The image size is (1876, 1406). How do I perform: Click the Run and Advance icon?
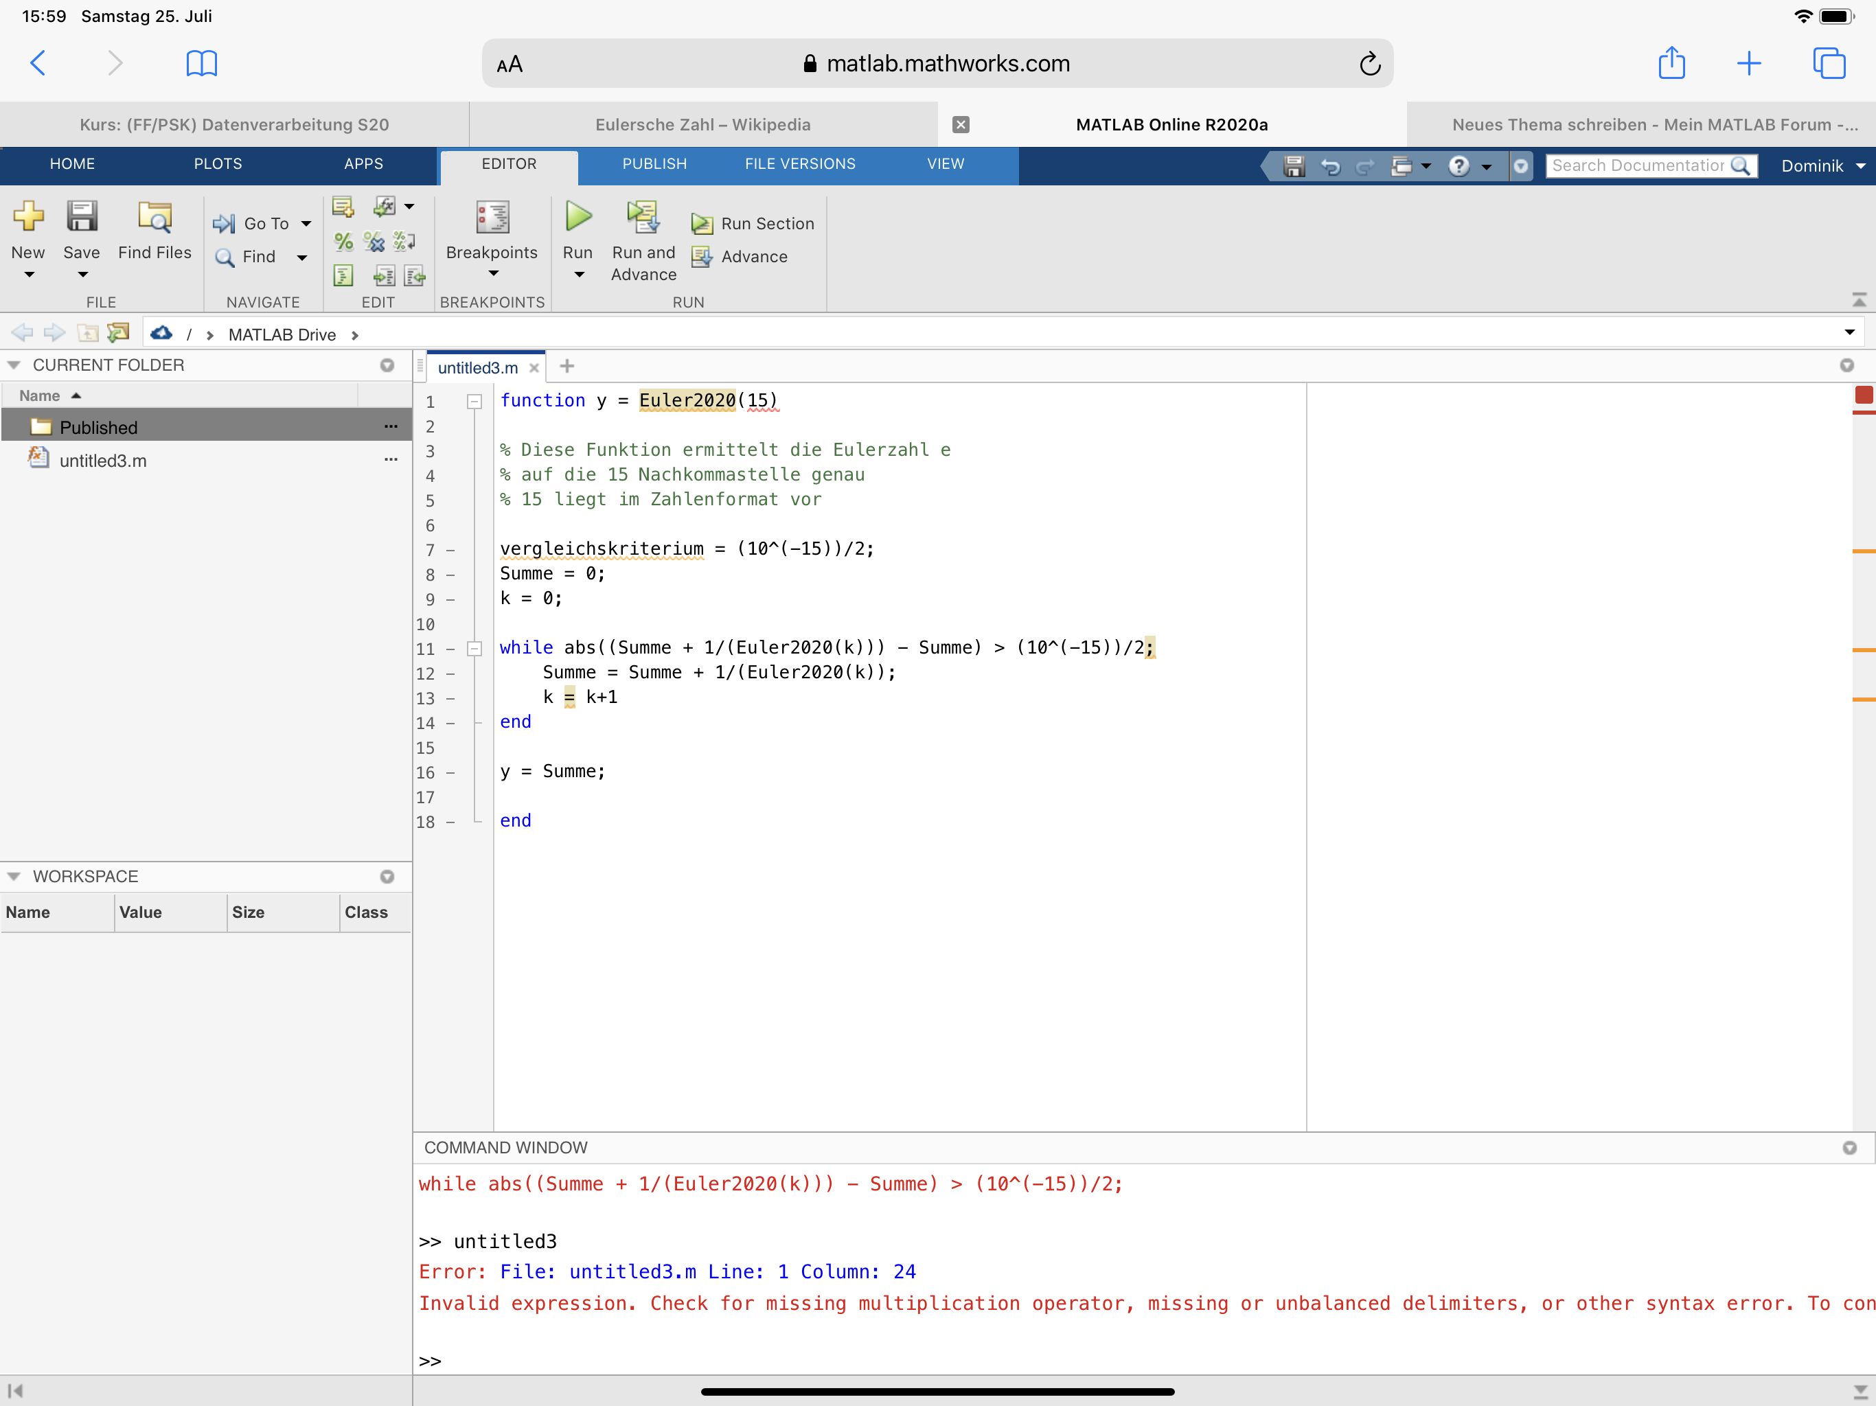tap(643, 218)
